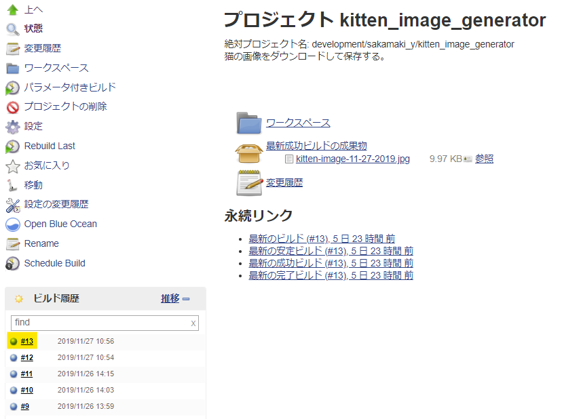Open build #13 from build history
Viewport: 581px width, 419px height.
coord(27,341)
